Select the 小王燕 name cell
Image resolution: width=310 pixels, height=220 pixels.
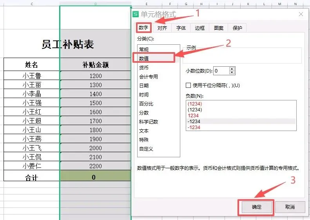coord(32,139)
